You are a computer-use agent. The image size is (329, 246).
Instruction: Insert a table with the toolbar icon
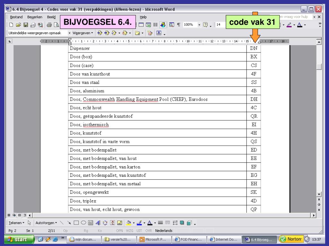[x=141, y=25]
